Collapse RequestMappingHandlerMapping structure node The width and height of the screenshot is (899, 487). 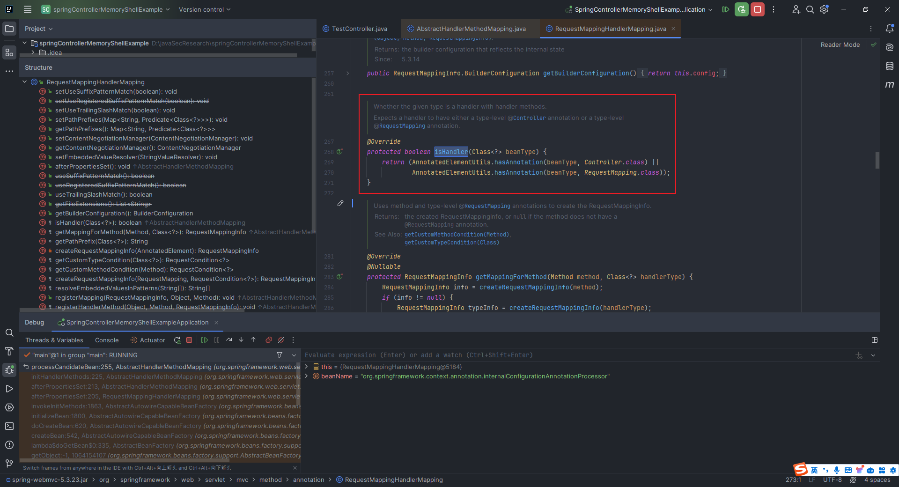click(24, 82)
